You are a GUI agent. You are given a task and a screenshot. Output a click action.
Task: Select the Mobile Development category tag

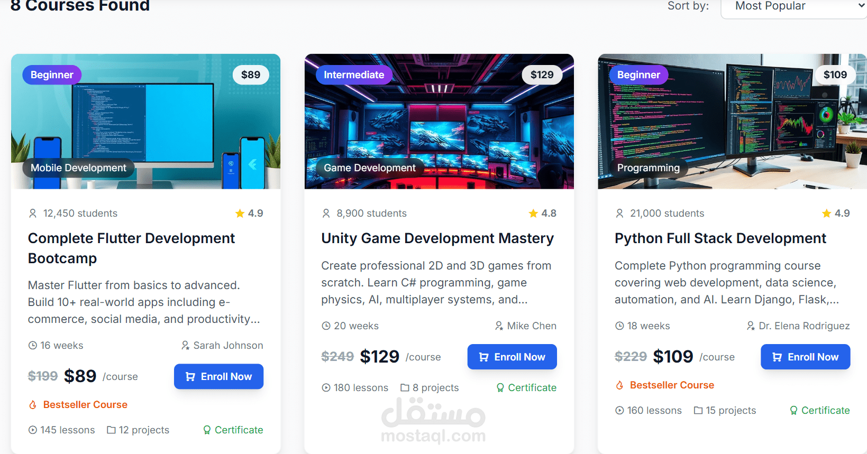78,168
